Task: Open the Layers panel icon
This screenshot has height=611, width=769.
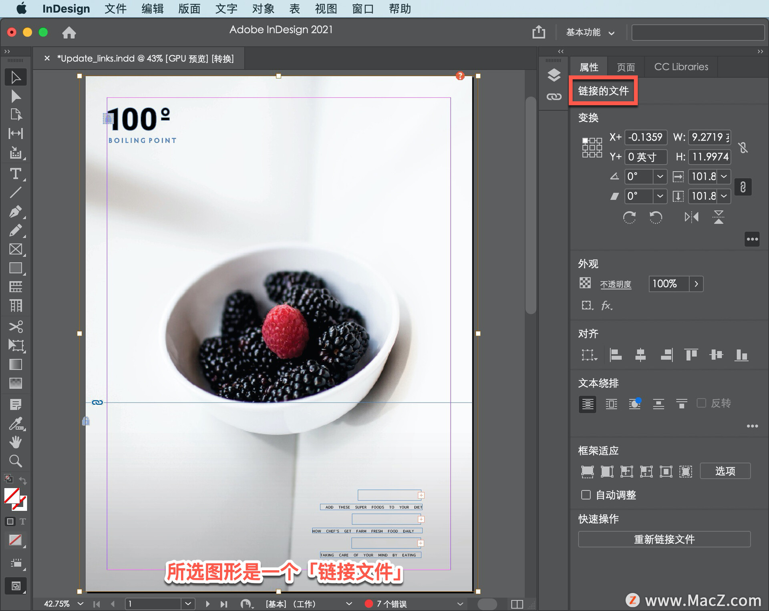Action: [554, 75]
